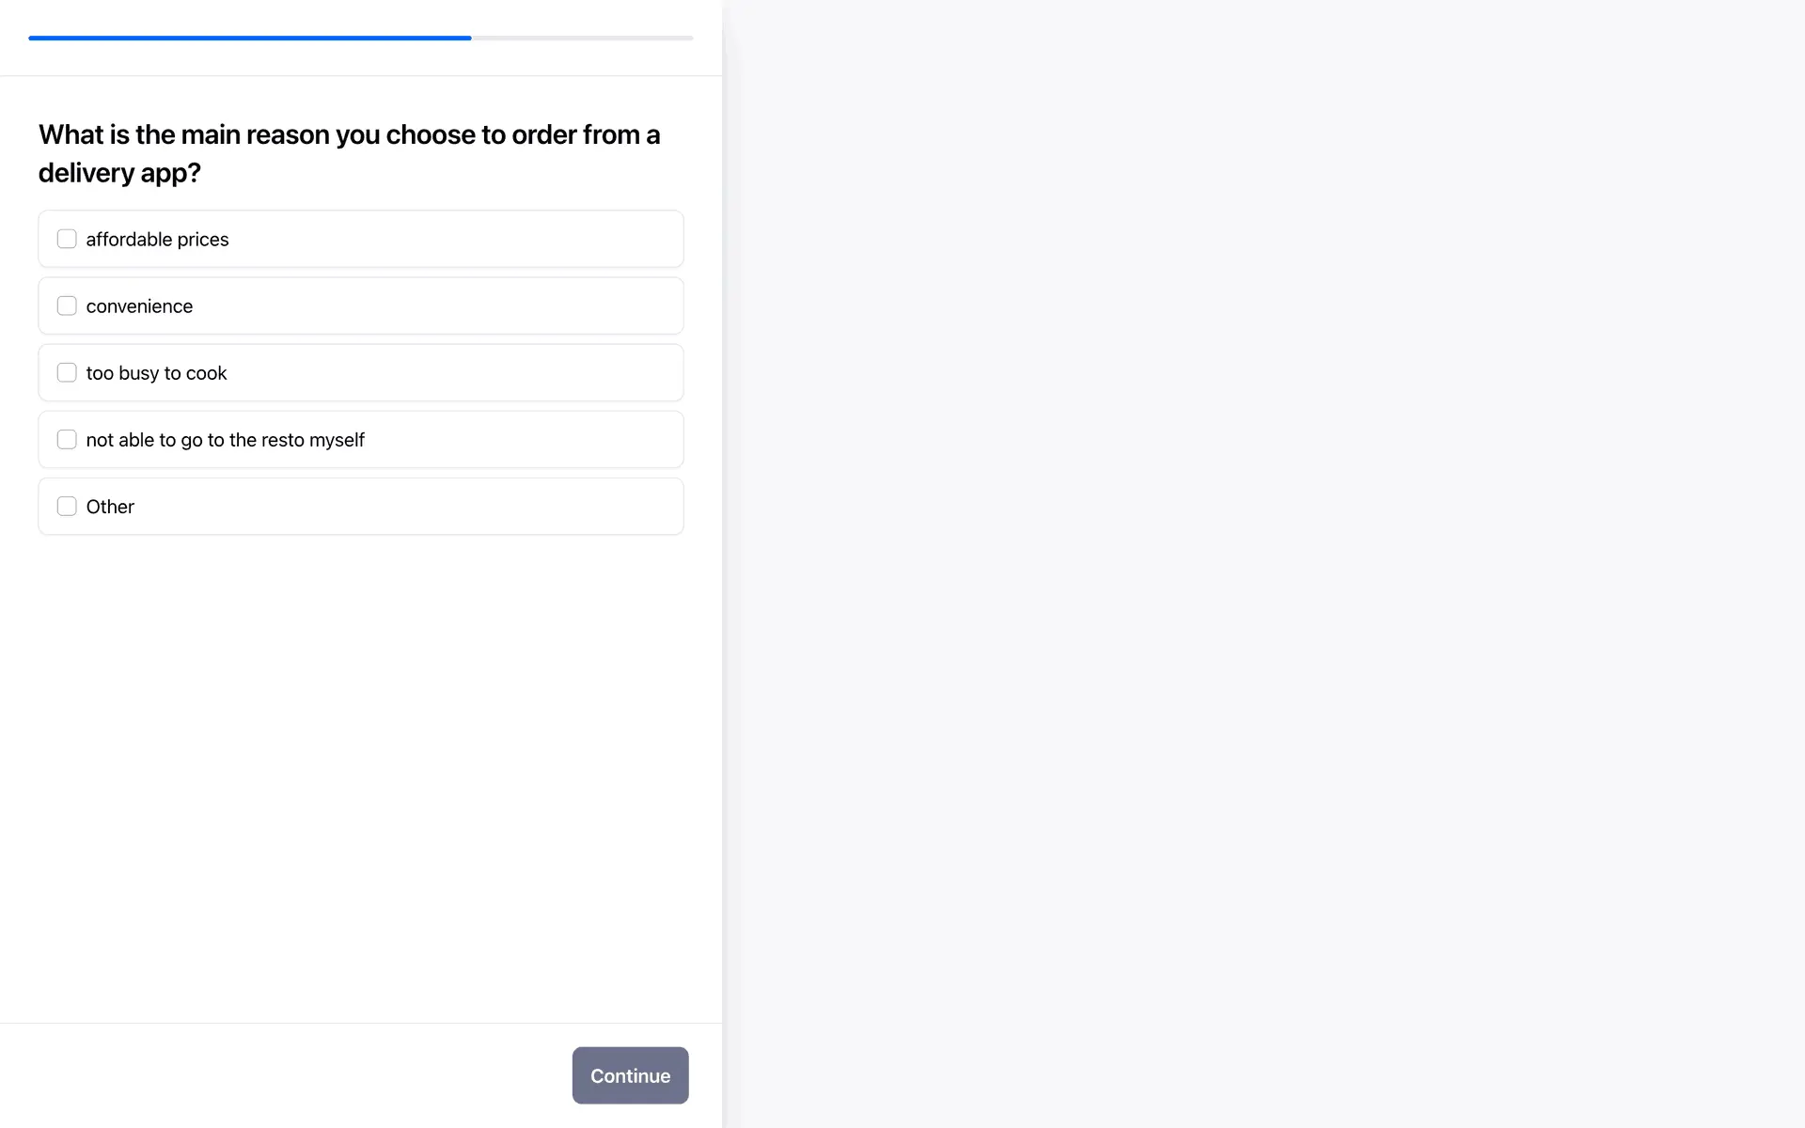Click blank area inside too busy option card

coord(470,372)
